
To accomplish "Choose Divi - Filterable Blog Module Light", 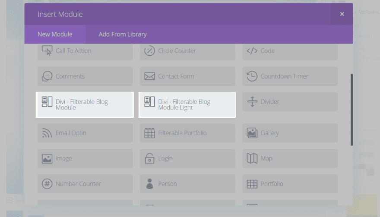I will coord(187,105).
